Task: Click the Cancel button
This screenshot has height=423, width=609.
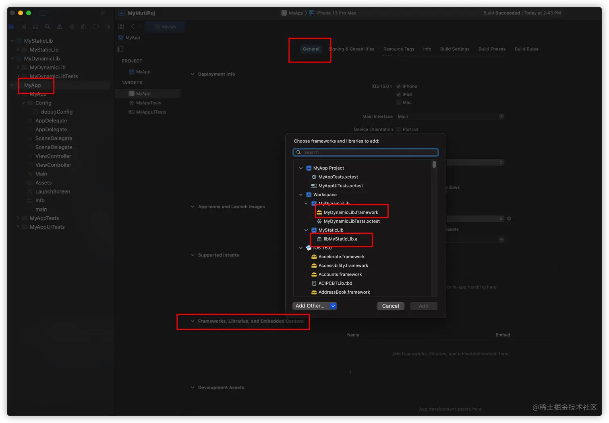Action: pyautogui.click(x=391, y=306)
